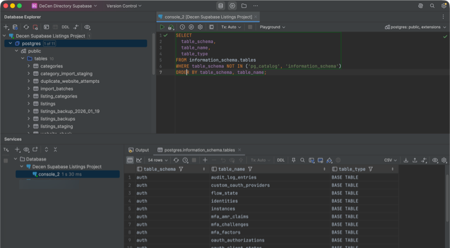Click Search Everywhere magnifier icon
This screenshot has height=248, width=450.
point(432,6)
